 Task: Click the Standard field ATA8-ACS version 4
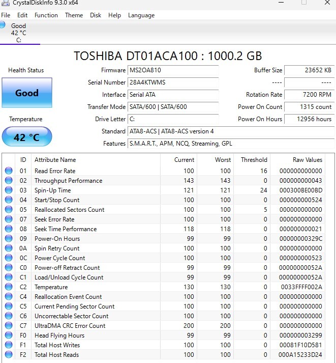point(231,131)
